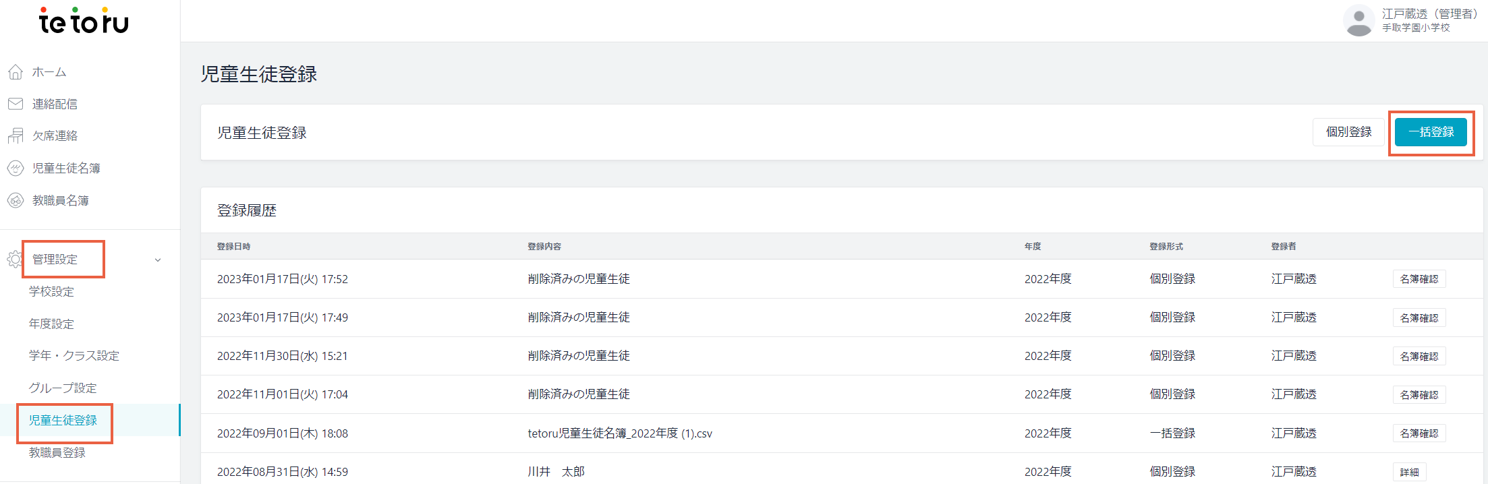Click the 児童生徒登録 page title

coord(259,73)
